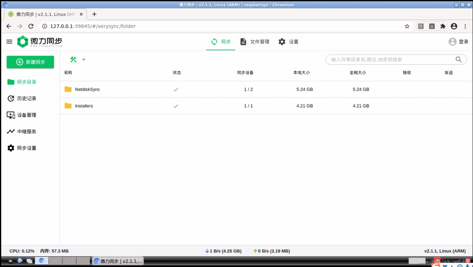Click the 本地大小 column header
Image resolution: width=473 pixels, height=267 pixels.
pyautogui.click(x=302, y=73)
